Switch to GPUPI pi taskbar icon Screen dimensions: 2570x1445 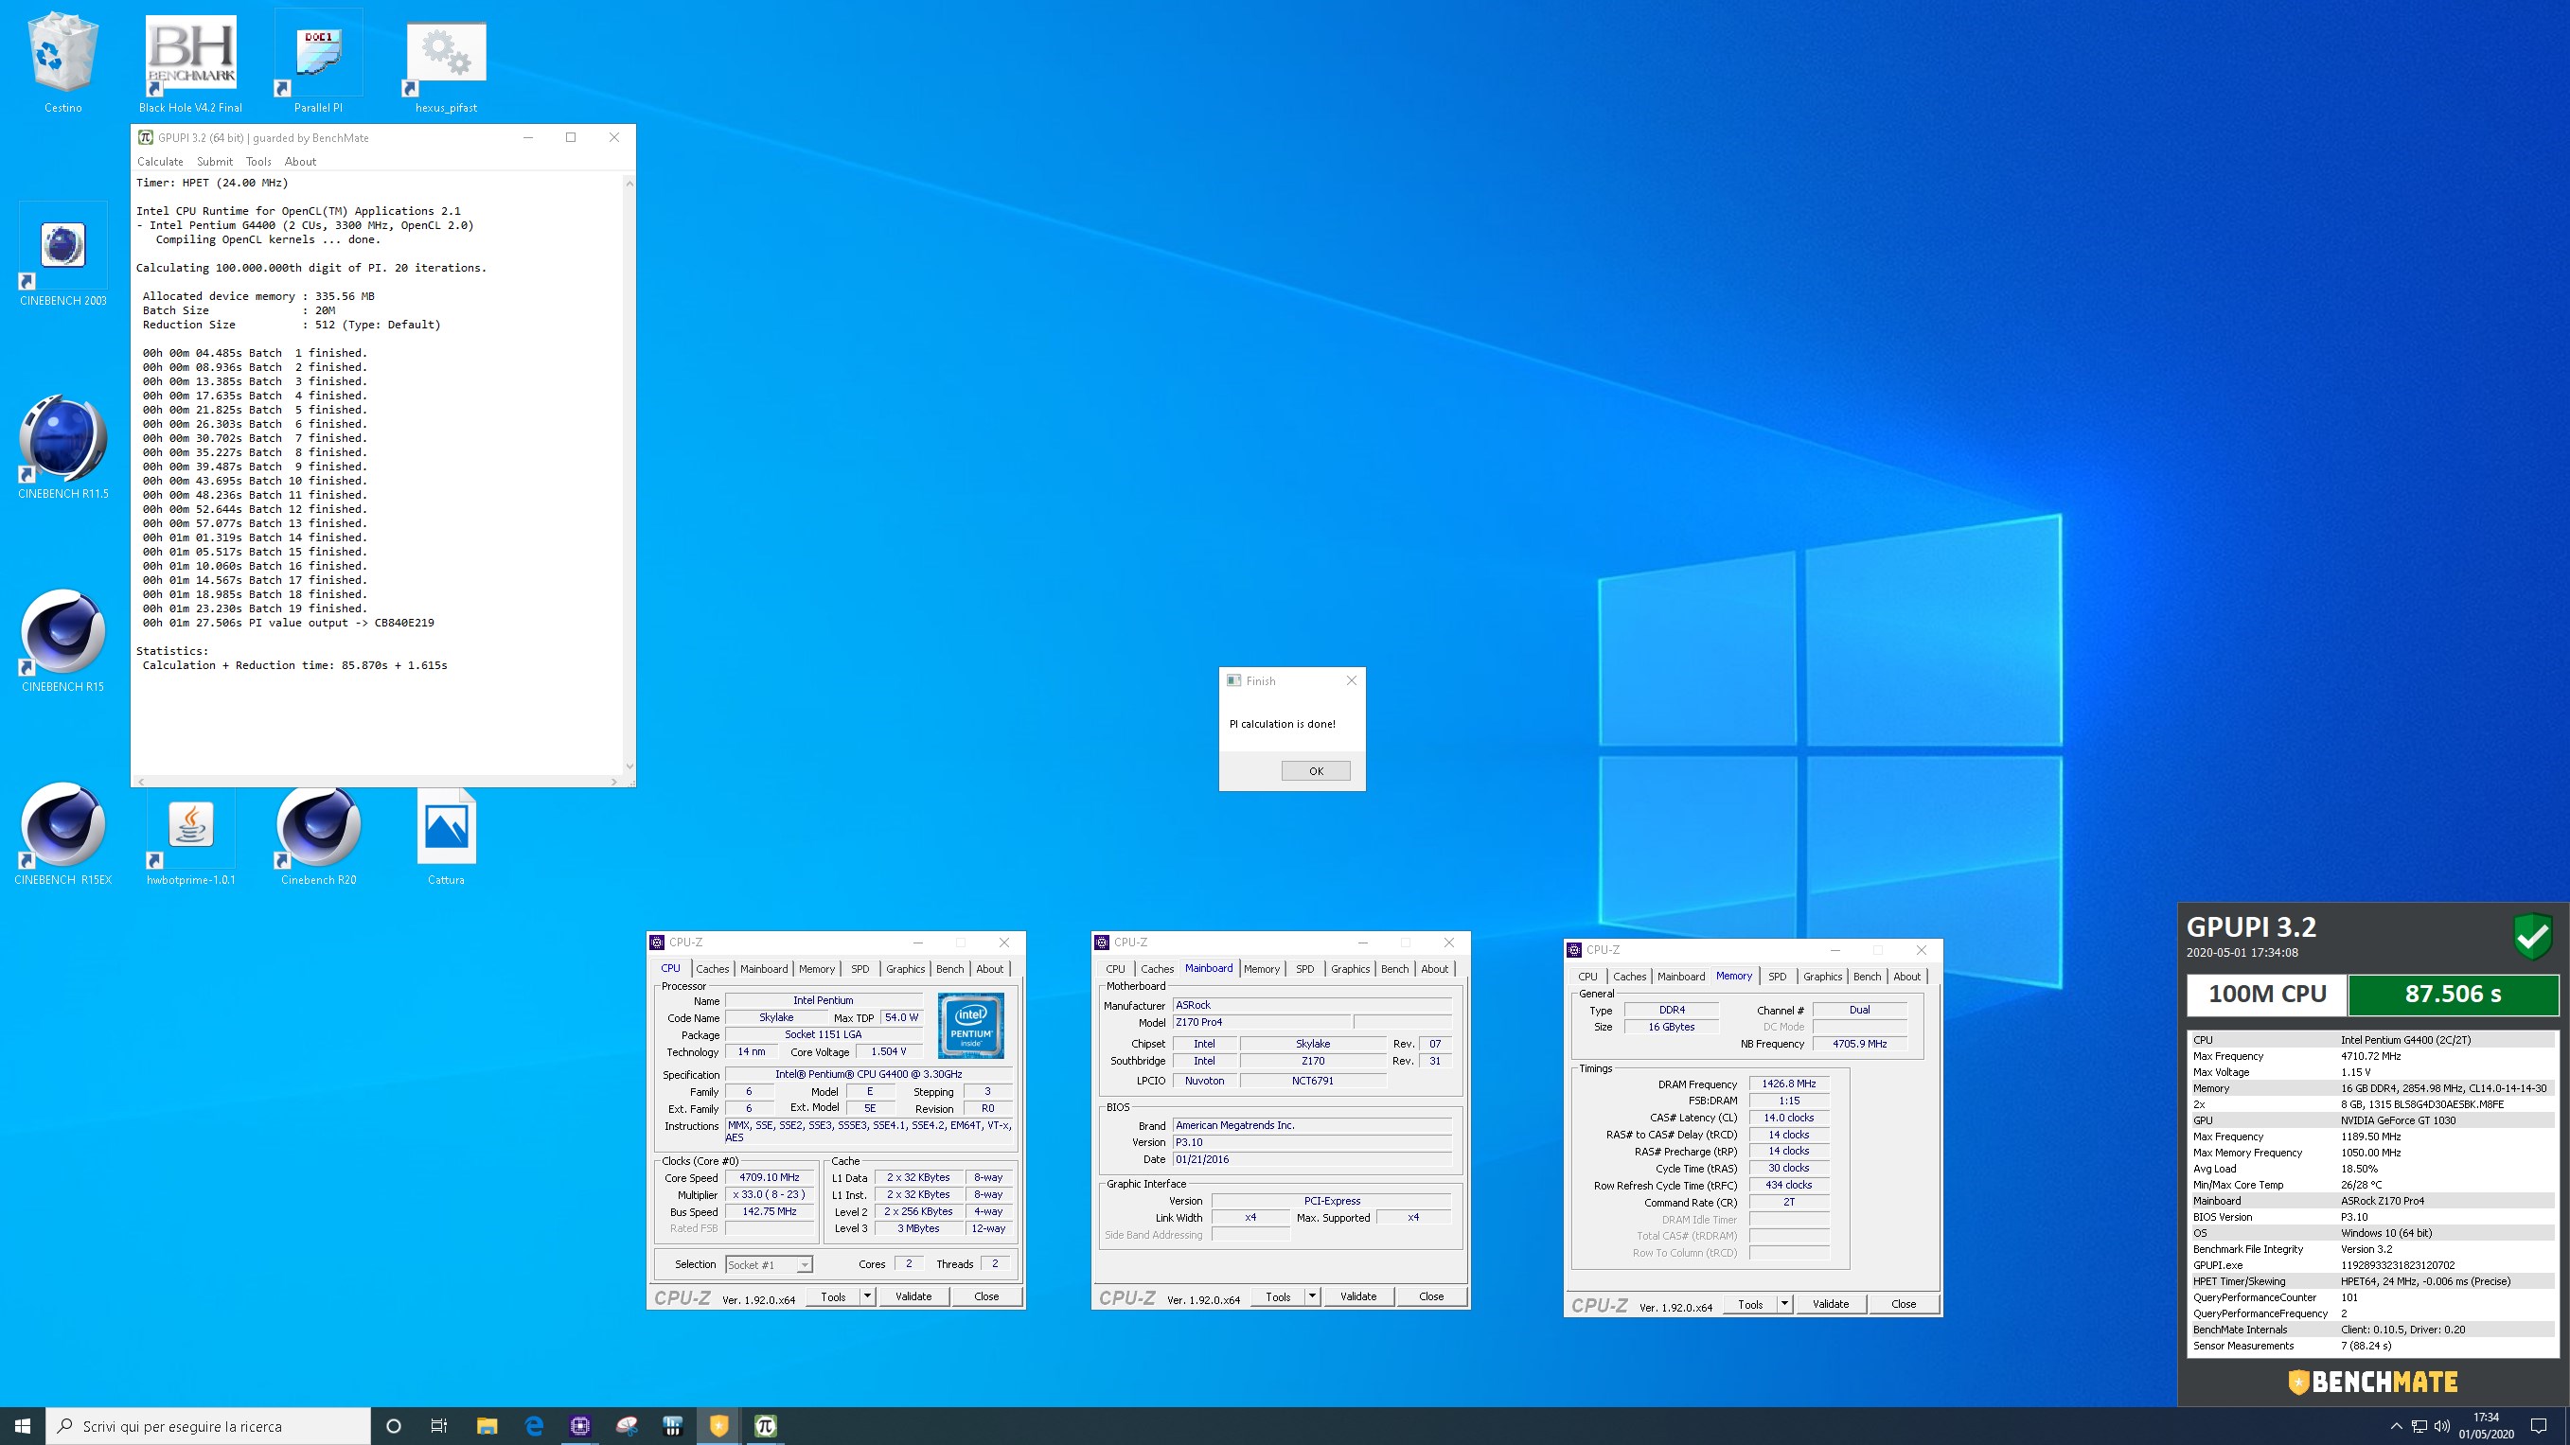765,1426
